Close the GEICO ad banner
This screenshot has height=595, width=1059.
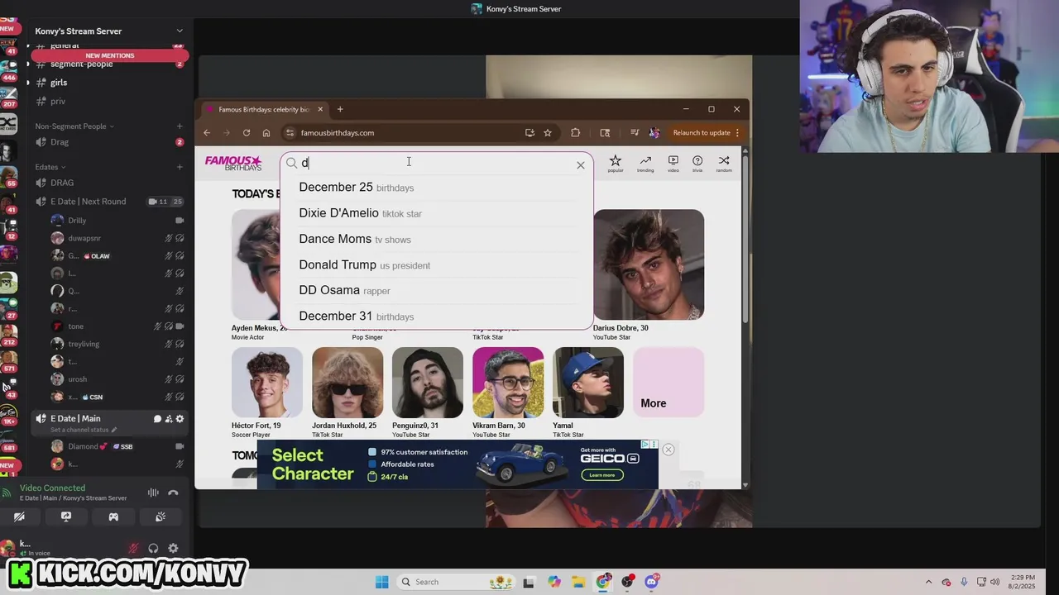668,450
